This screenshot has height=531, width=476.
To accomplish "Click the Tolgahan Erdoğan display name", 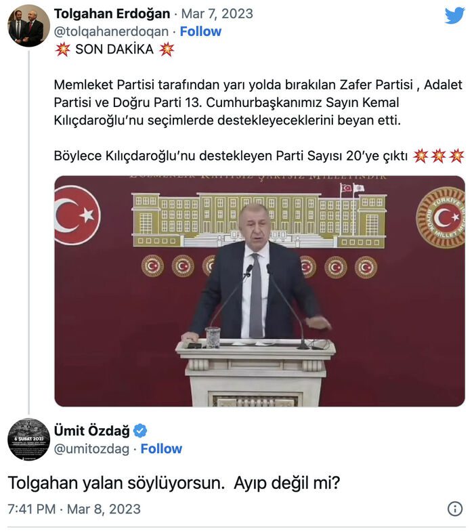I will tap(112, 14).
